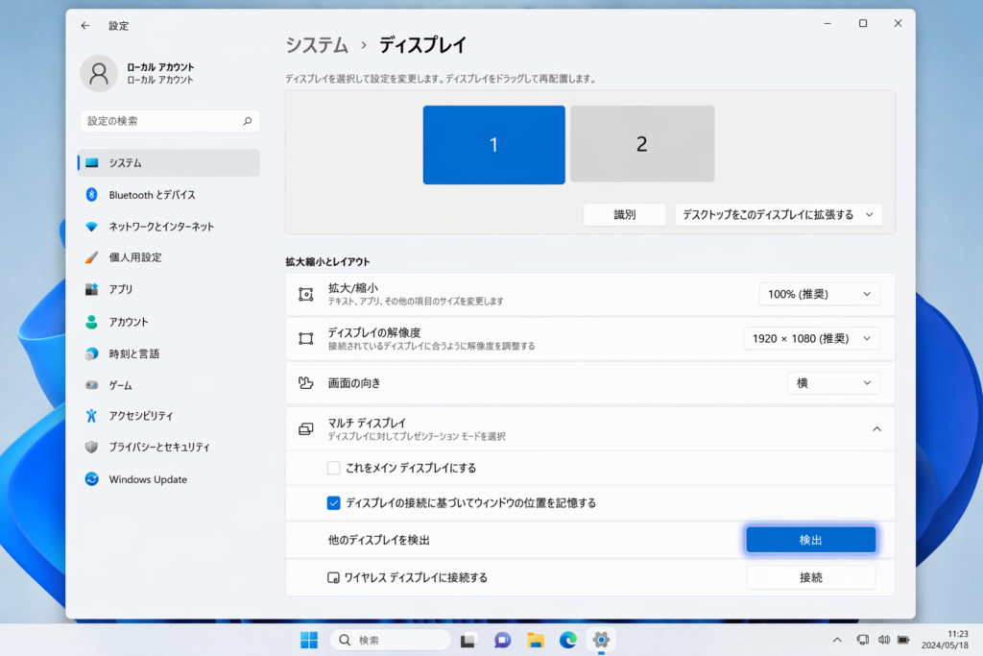Select display 1 thumbnail
This screenshot has height=656, width=983.
point(494,145)
